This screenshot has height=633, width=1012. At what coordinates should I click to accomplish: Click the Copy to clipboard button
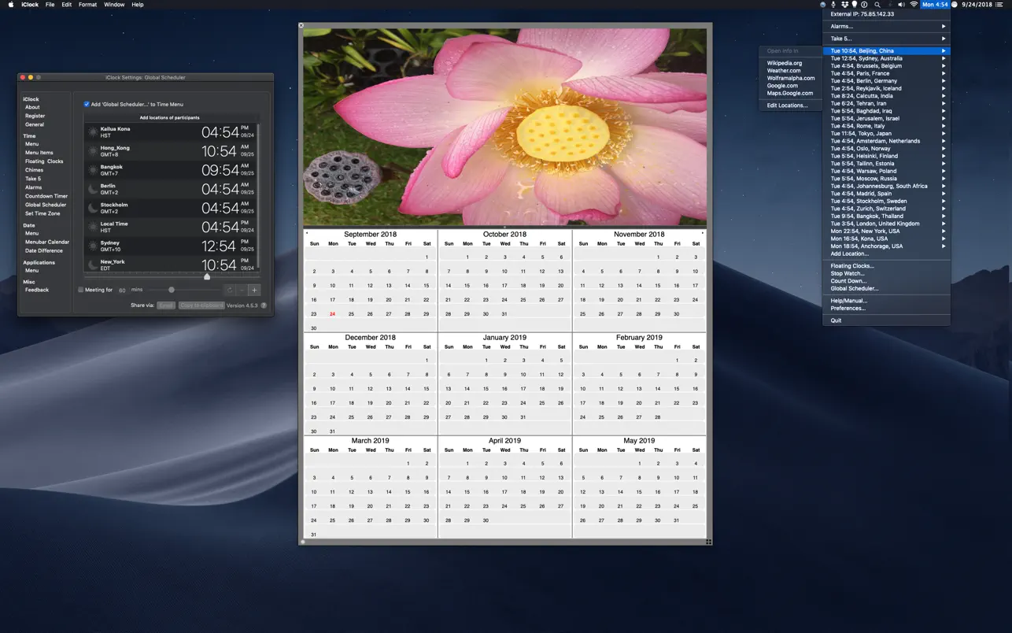(x=201, y=305)
